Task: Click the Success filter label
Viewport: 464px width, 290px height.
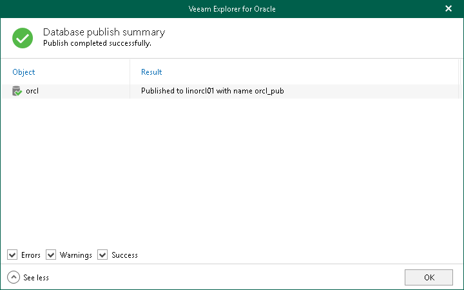Action: [124, 255]
